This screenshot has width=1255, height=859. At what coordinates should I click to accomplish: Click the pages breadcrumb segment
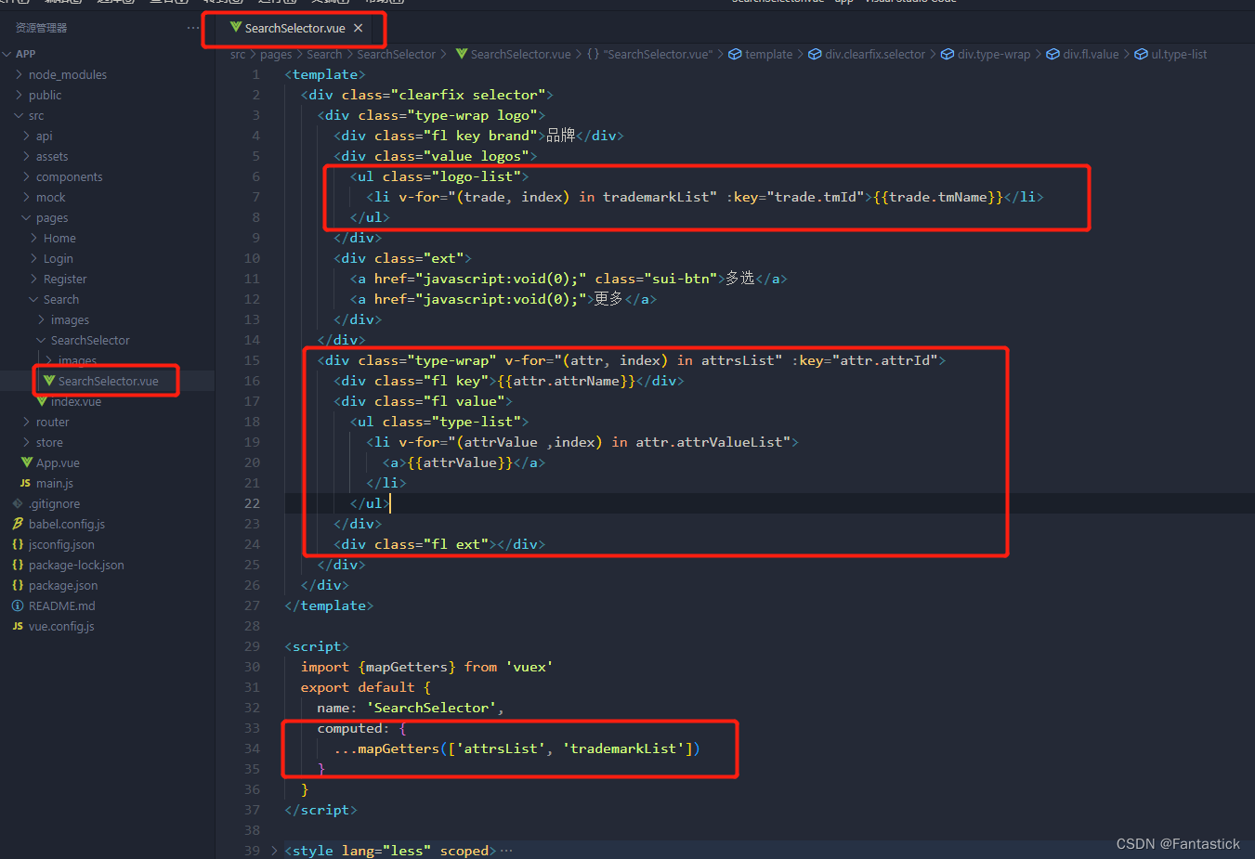click(276, 54)
